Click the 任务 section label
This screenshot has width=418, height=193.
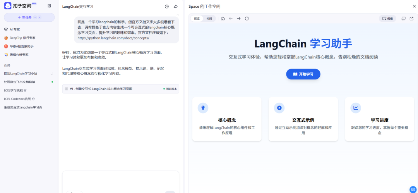[7, 65]
